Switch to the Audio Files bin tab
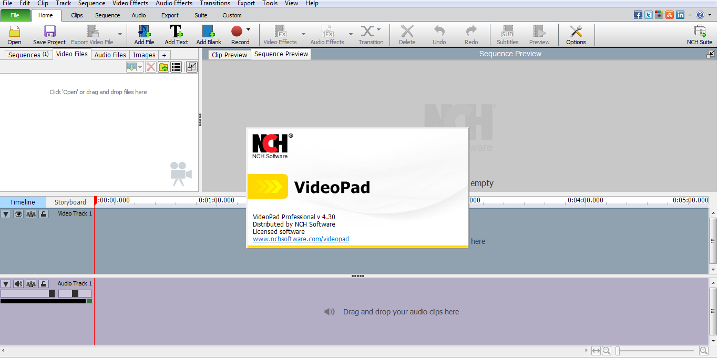The height and width of the screenshot is (358, 718). click(x=110, y=55)
